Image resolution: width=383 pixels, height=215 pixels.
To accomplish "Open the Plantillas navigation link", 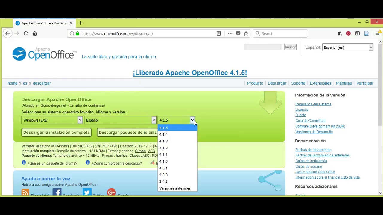I will (344, 83).
